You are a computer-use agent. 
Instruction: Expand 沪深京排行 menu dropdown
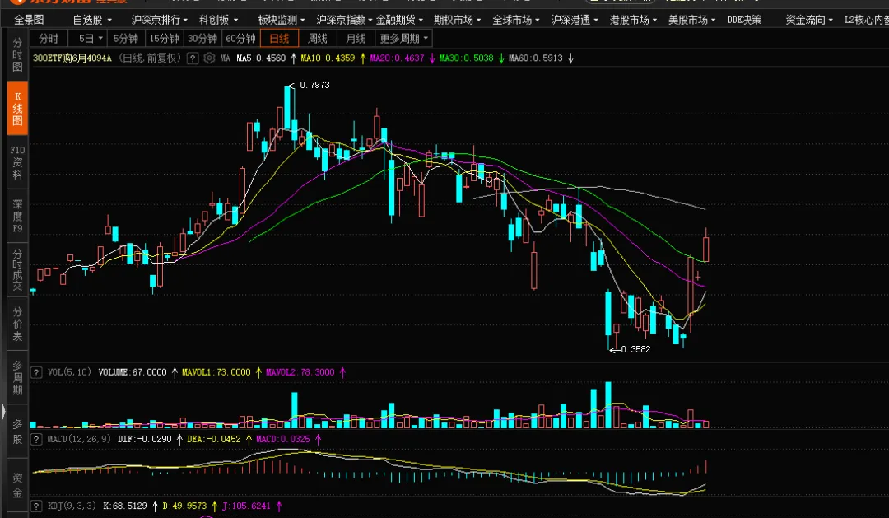coord(160,20)
